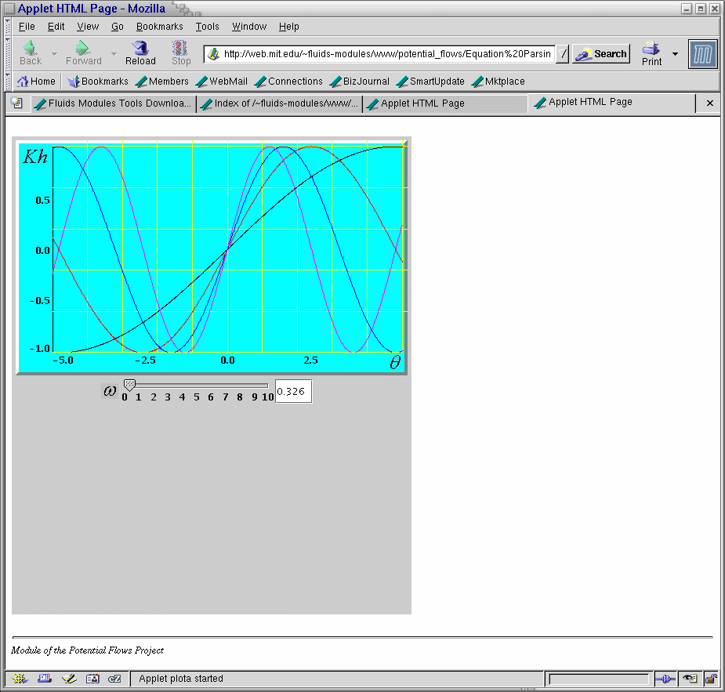Open the Tools menu
Image resolution: width=725 pixels, height=692 pixels.
click(x=208, y=27)
